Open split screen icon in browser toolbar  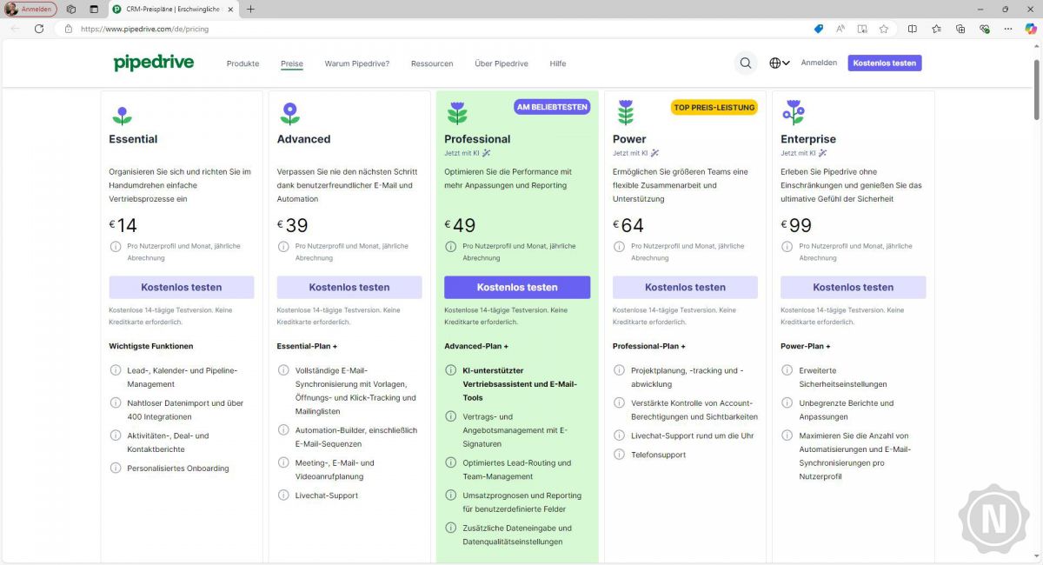(912, 29)
